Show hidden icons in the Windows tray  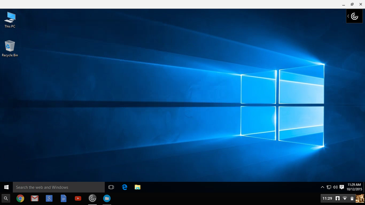pos(322,187)
